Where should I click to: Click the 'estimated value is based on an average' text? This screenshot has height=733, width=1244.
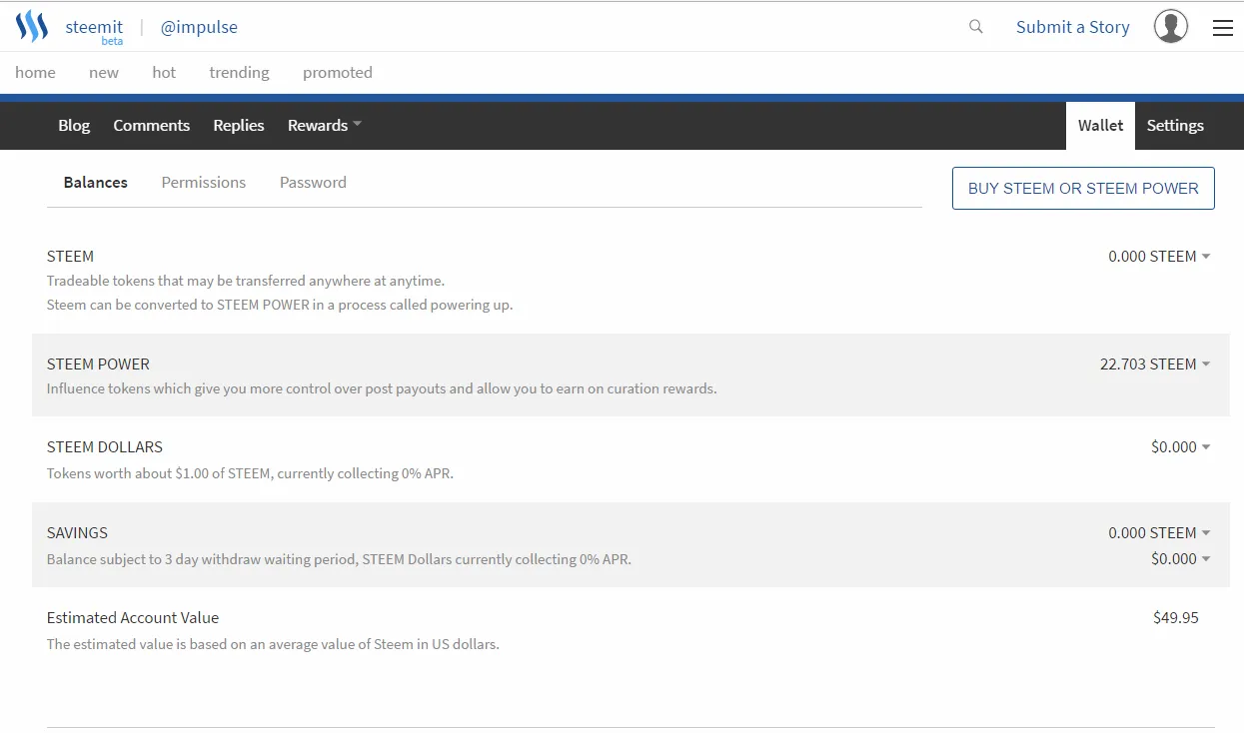click(x=273, y=644)
